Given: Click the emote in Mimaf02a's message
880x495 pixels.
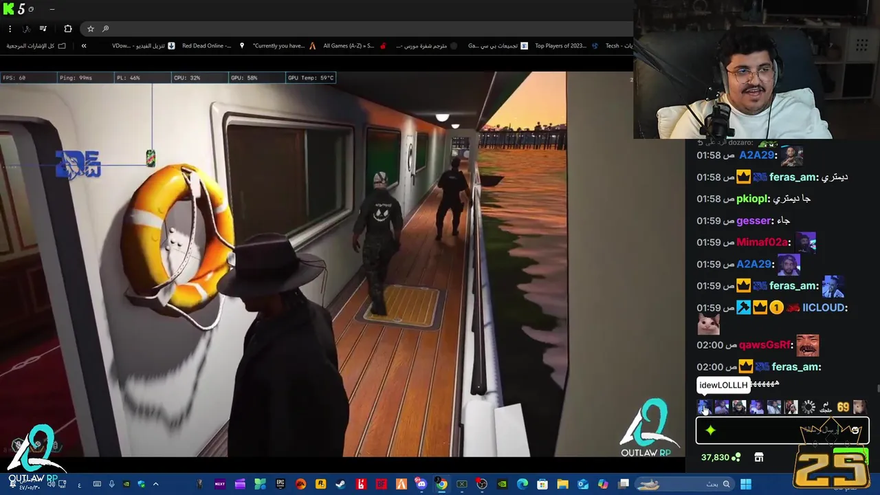Looking at the screenshot, I should tap(806, 242).
